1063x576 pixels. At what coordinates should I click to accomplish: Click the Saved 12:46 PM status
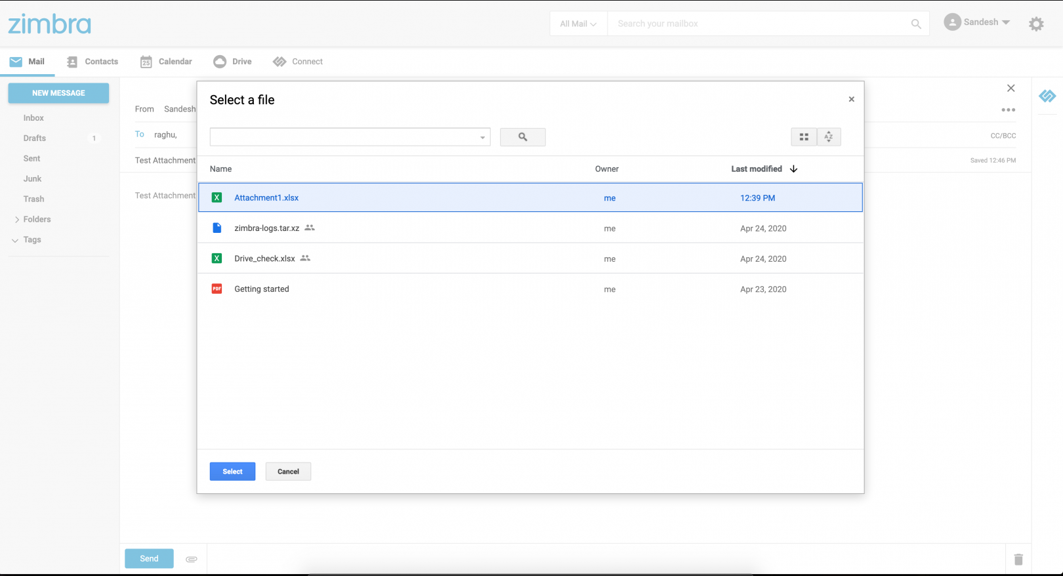(993, 160)
